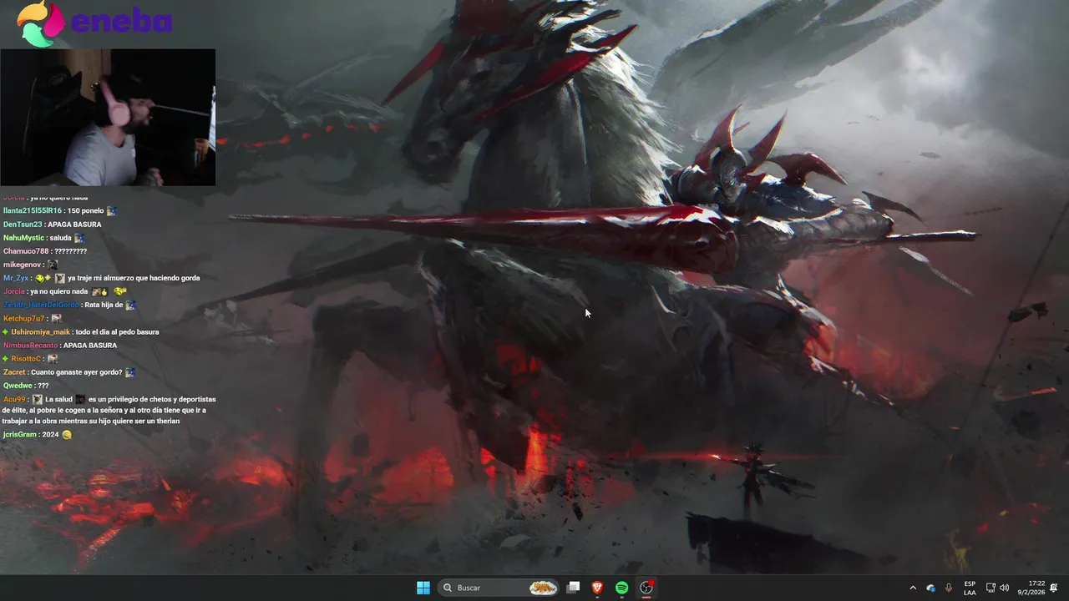Click chat username Mr_Zyx
The width and height of the screenshot is (1069, 601).
point(16,278)
